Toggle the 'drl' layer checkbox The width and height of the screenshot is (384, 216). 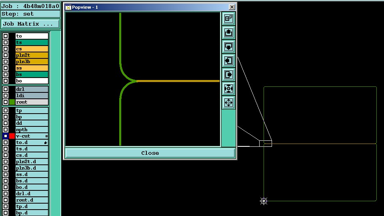coord(6,89)
